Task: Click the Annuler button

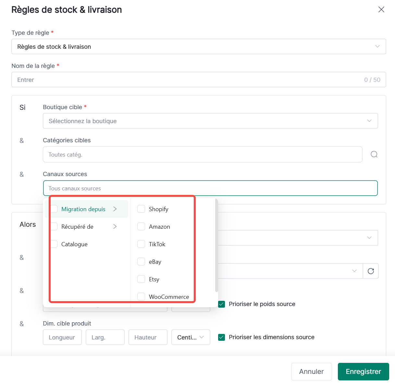Action: pyautogui.click(x=311, y=372)
